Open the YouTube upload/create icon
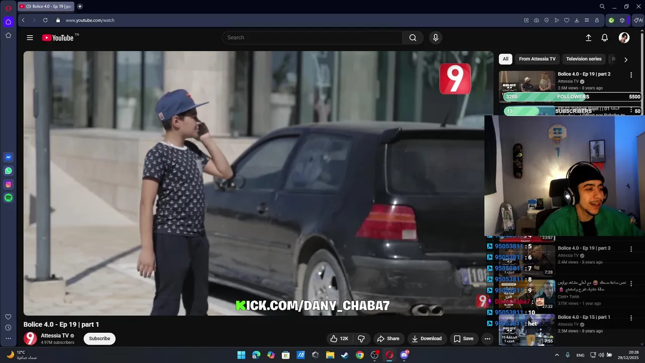This screenshot has height=363, width=645. click(588, 38)
